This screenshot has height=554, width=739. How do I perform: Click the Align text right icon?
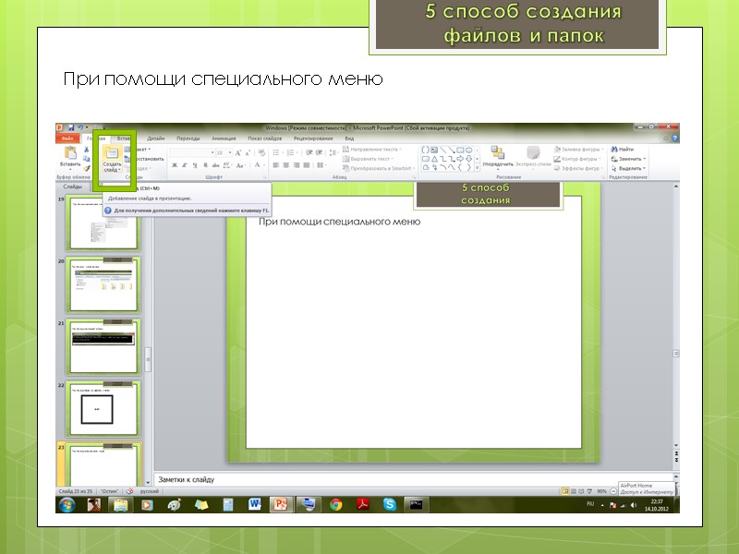point(297,165)
